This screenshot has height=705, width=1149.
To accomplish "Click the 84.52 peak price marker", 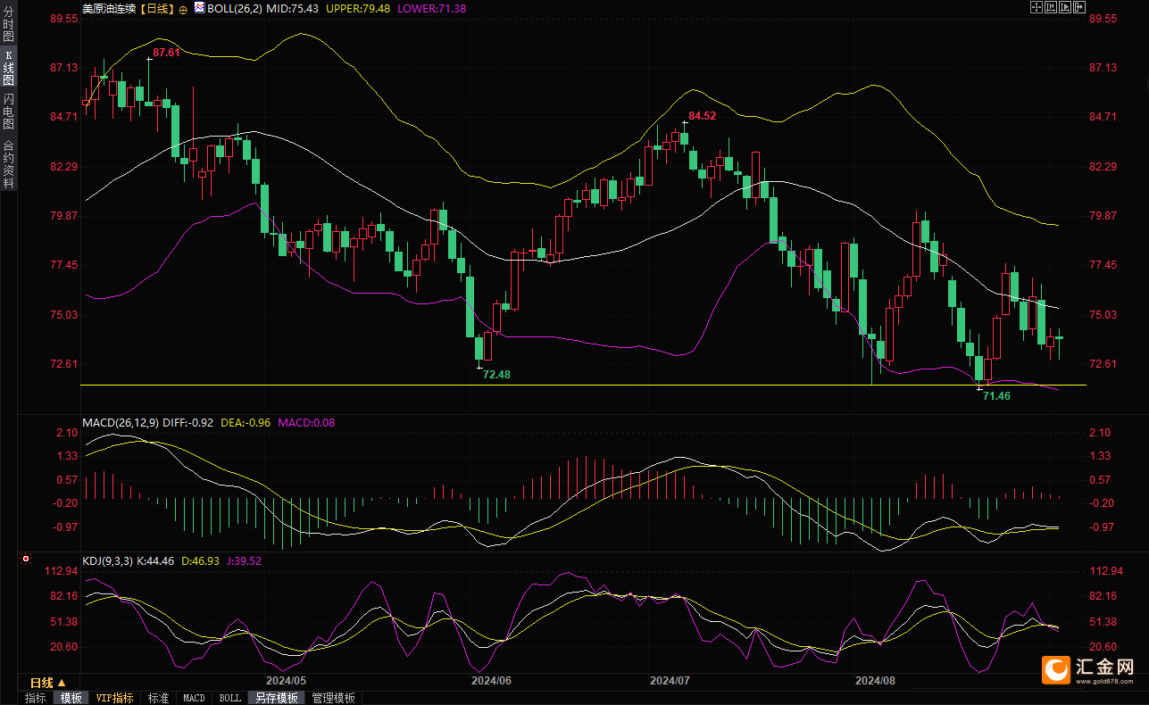I will (702, 115).
